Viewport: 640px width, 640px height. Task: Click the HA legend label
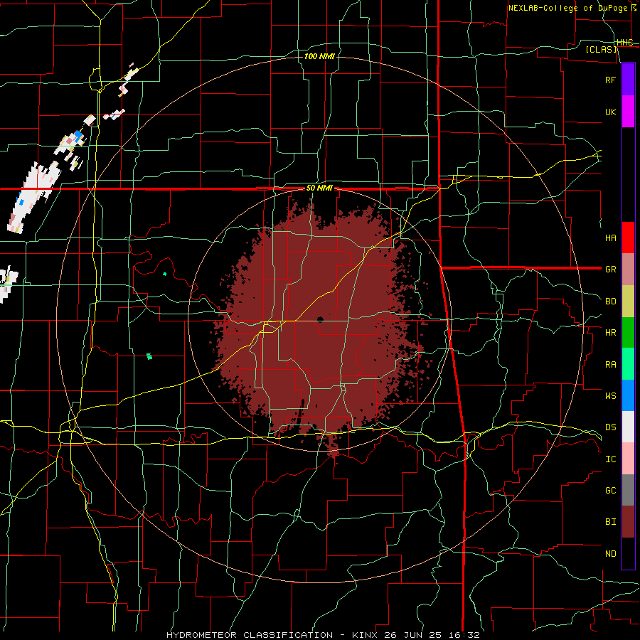pos(610,238)
